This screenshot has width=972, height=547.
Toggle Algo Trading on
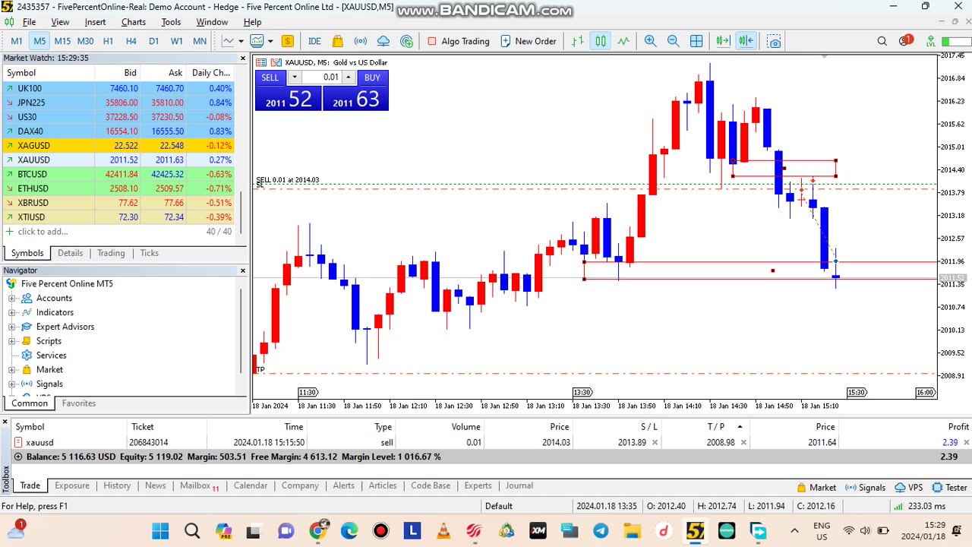tap(458, 41)
